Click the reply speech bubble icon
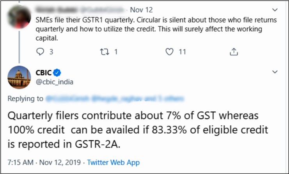The image size is (289, 174). point(40,52)
